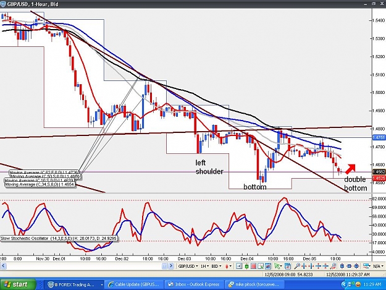The image size is (386, 290).
Task: Select the green arrow pointer tool
Action: tap(278, 266)
